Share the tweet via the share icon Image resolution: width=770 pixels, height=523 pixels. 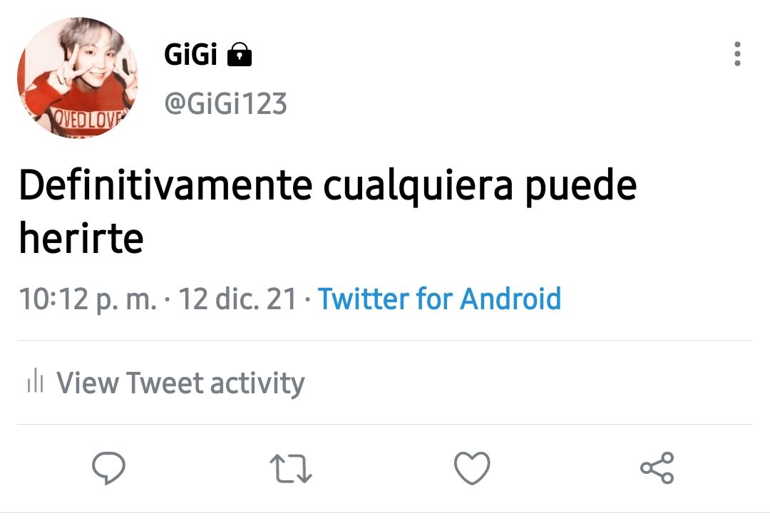[657, 468]
